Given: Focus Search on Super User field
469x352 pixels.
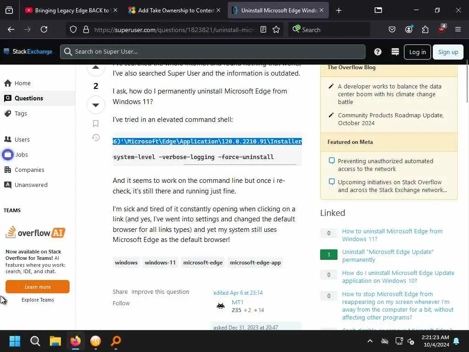Looking at the screenshot, I should tap(213, 52).
